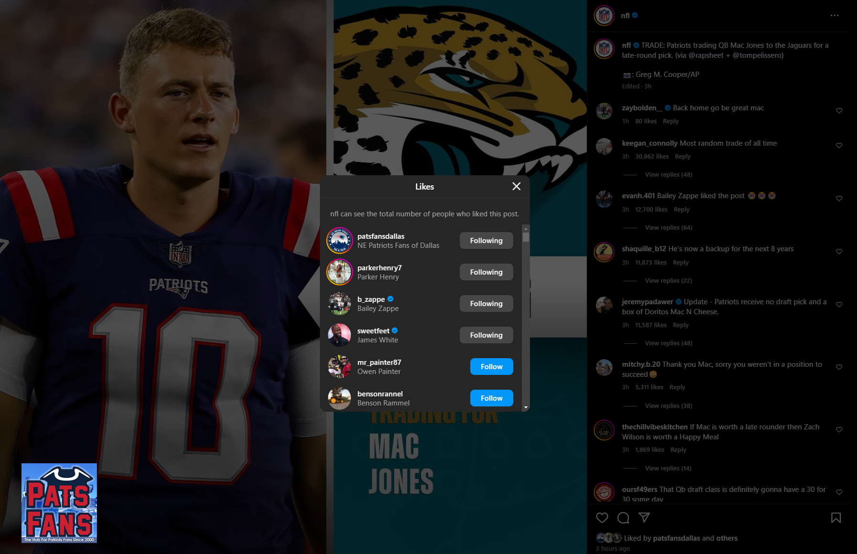
Task: Click Likes list scroll up arrow
Action: coord(526,228)
